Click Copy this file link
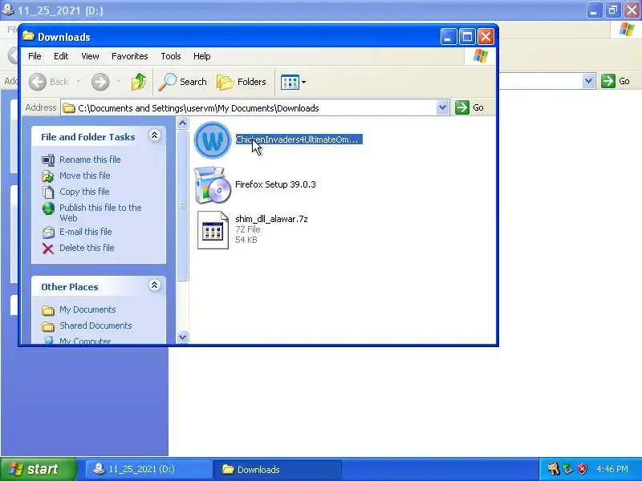642x481 pixels. [x=84, y=192]
